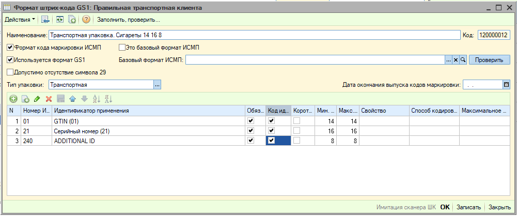Image resolution: width=517 pixels, height=216 pixels.
Task: Open help with question mark icon
Action: tap(86, 20)
